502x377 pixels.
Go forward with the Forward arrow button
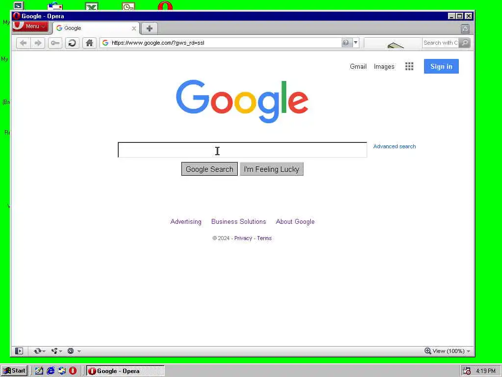(38, 43)
